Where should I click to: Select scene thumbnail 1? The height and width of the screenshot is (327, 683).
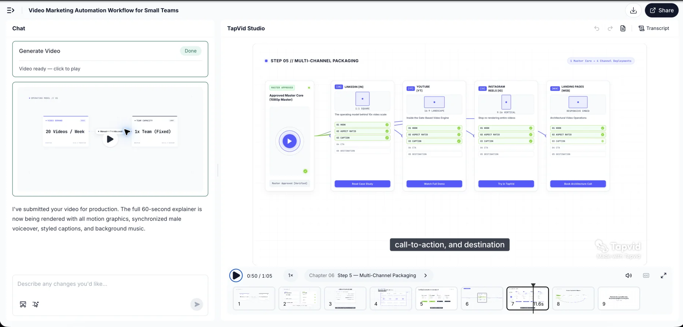pyautogui.click(x=254, y=298)
